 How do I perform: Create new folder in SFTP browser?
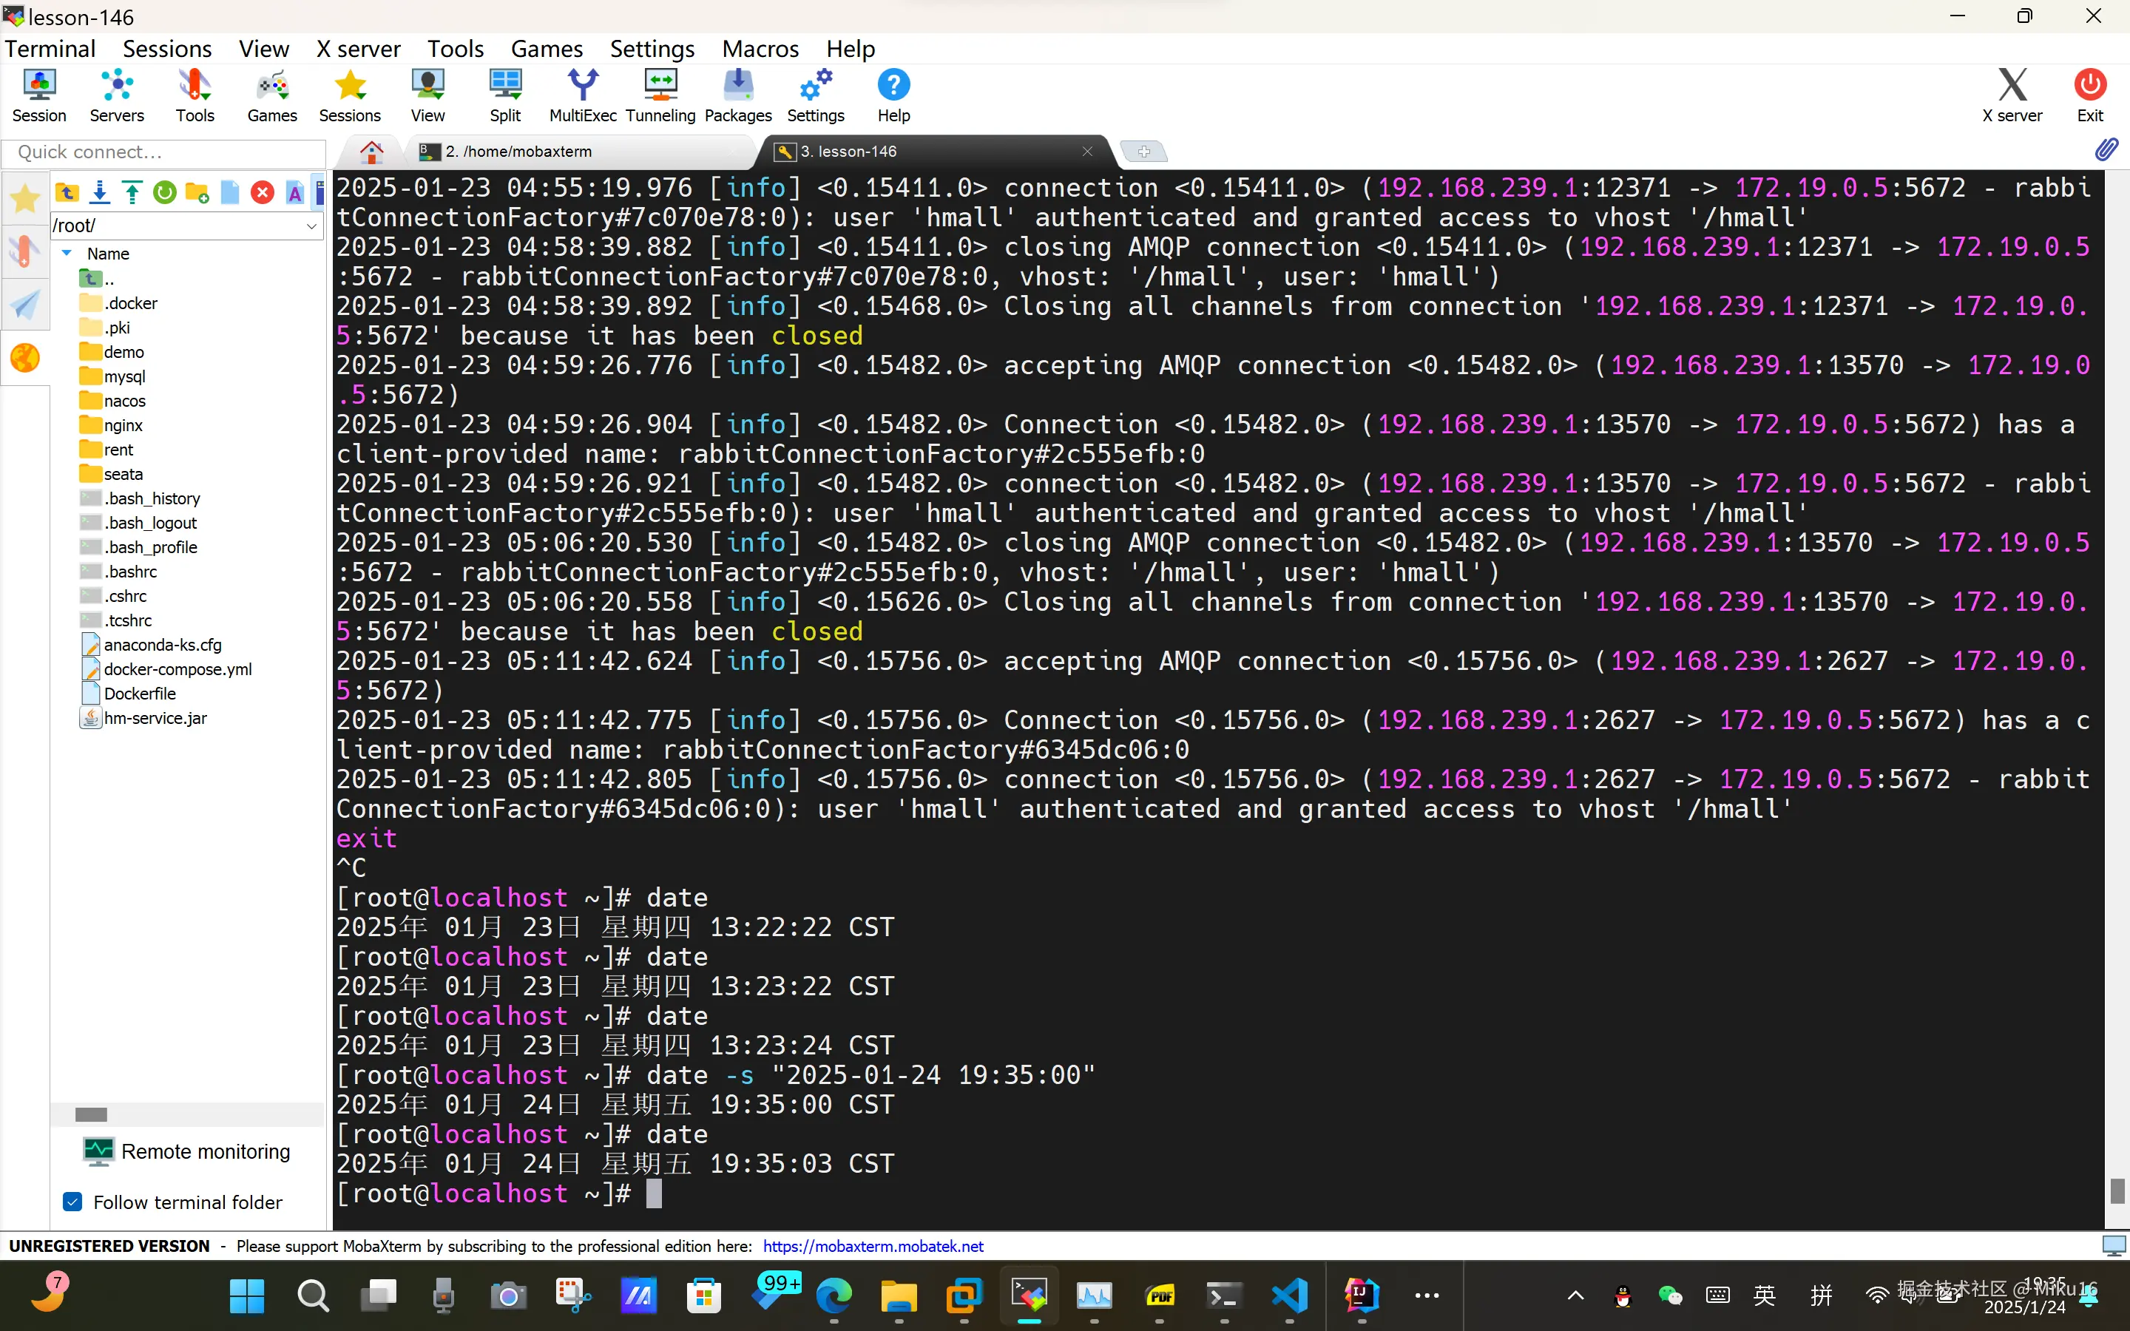pyautogui.click(x=197, y=193)
